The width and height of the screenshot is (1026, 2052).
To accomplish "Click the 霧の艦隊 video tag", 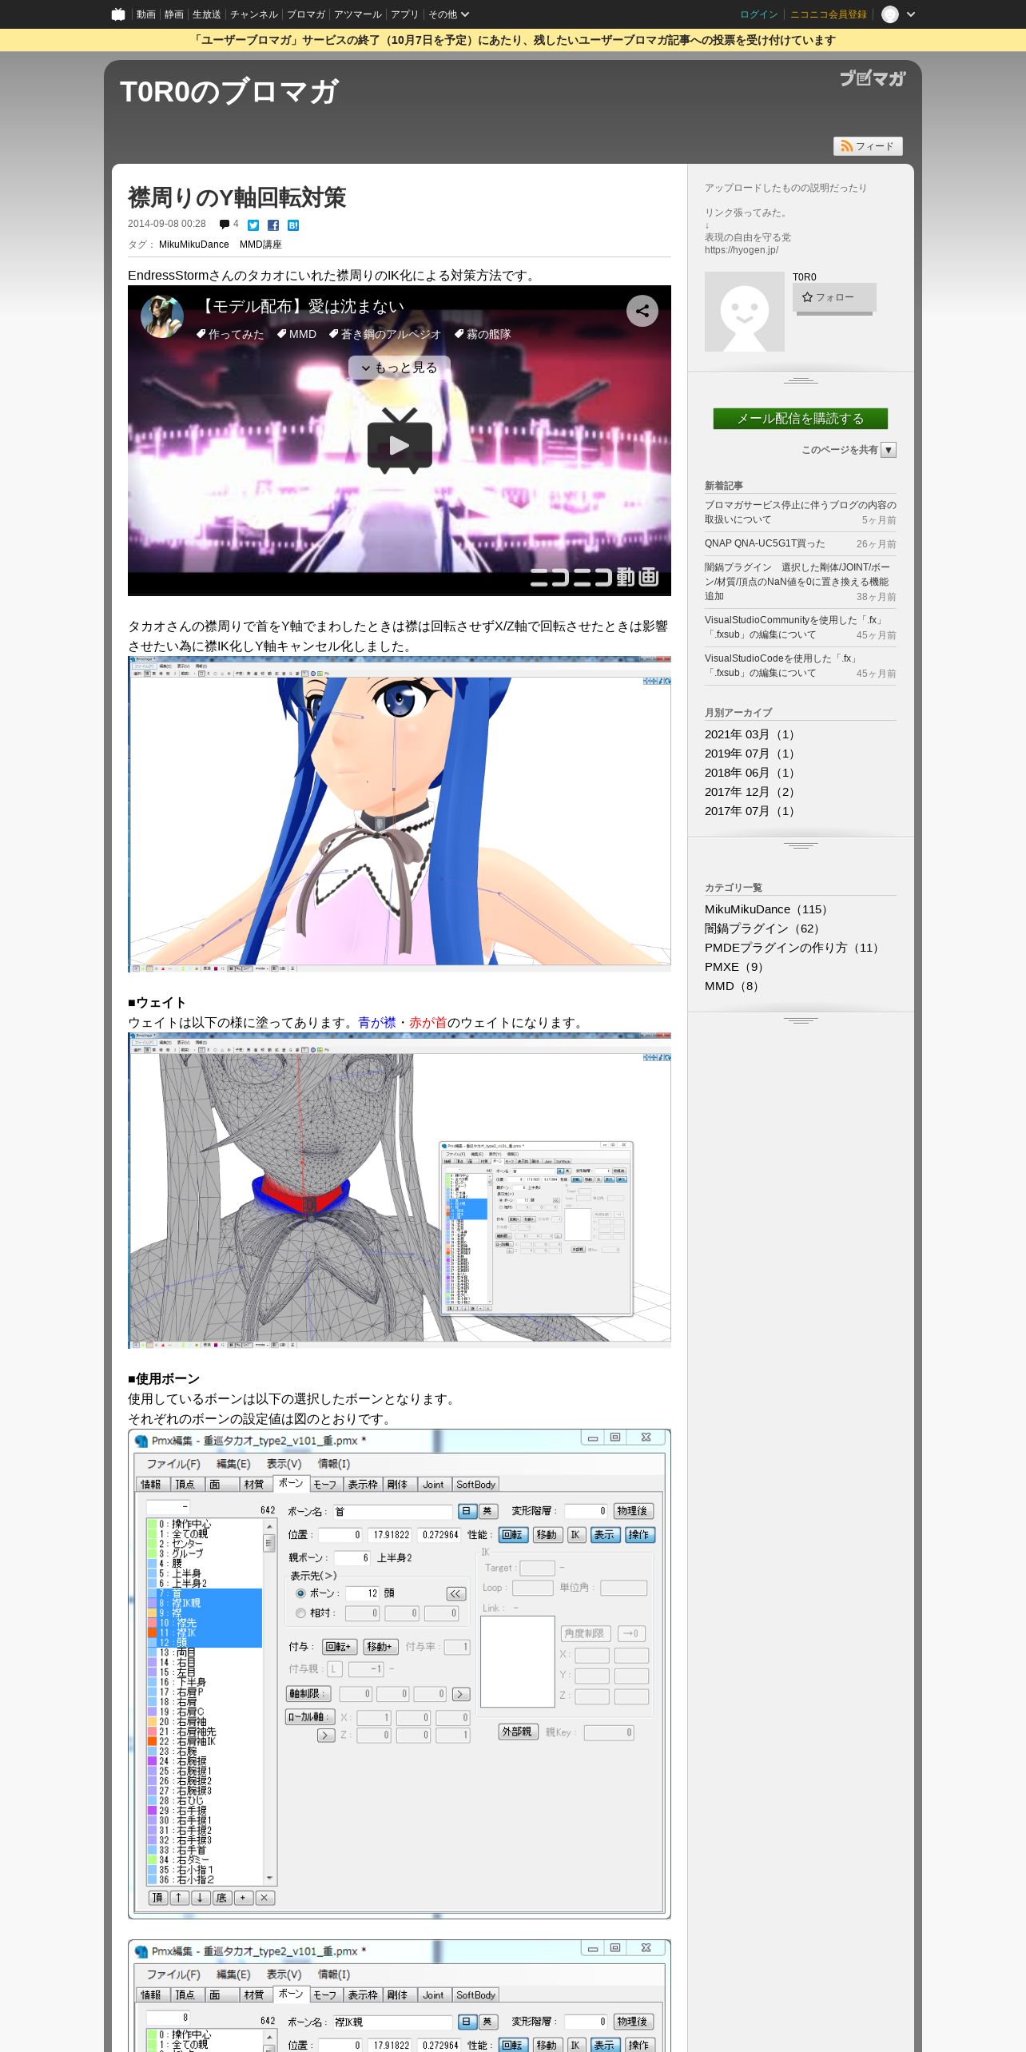I will click(x=483, y=334).
